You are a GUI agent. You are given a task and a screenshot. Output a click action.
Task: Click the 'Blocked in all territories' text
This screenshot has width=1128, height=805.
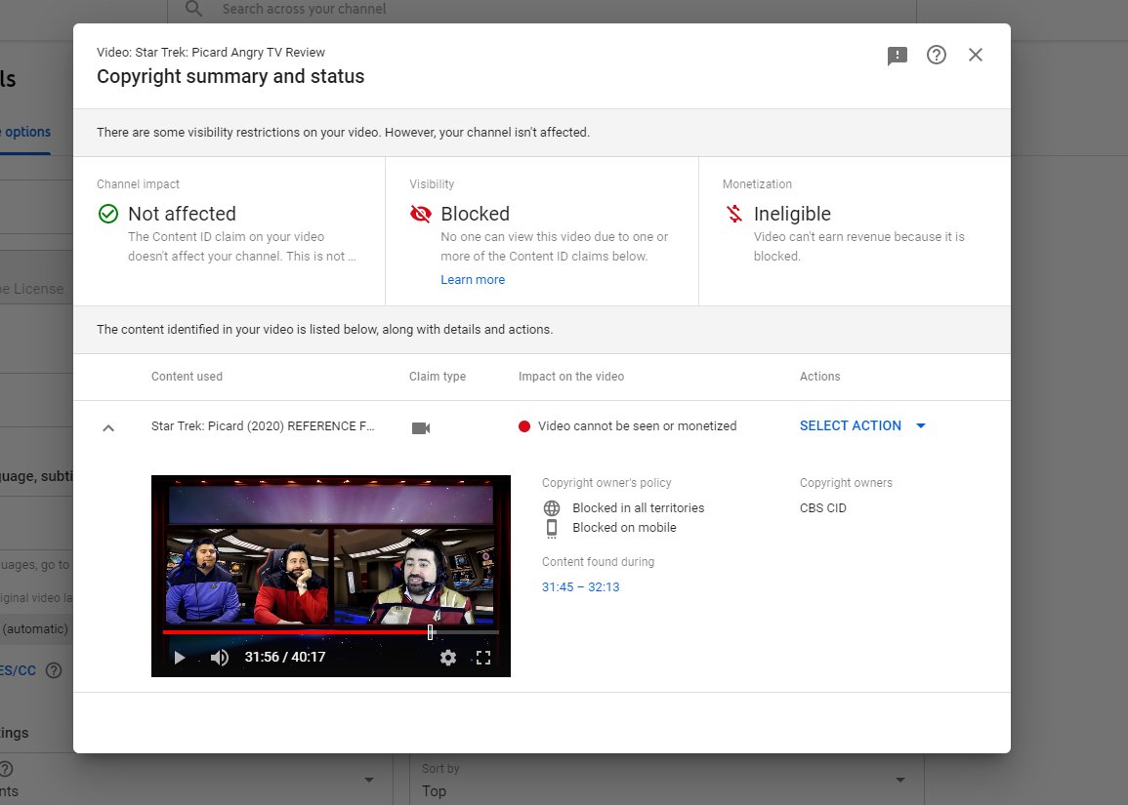coord(638,508)
